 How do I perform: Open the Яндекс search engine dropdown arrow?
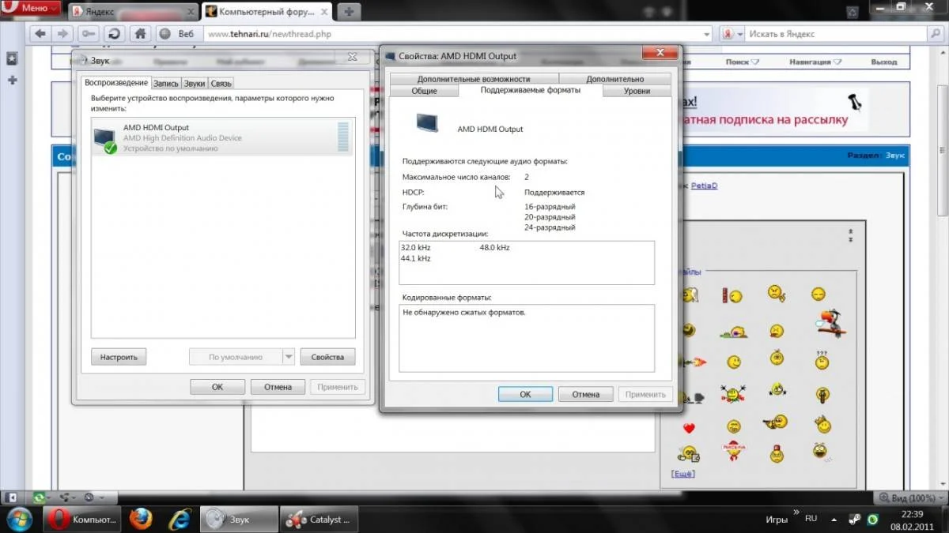coord(740,34)
